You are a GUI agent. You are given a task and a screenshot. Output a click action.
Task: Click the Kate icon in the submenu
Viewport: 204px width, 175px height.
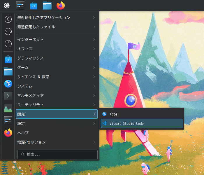coord(104,114)
